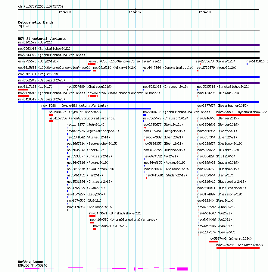
Task: Select nsv3117193 (Lu2017) variant
Action: (x=35, y=87)
